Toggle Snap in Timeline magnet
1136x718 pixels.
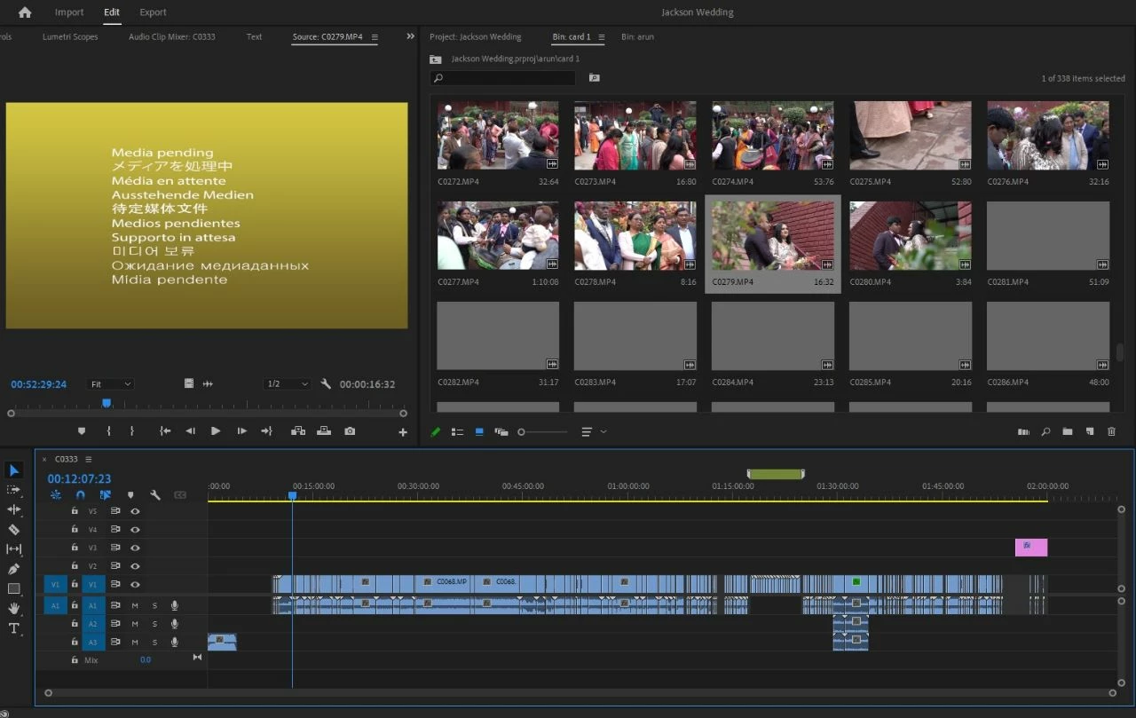(81, 495)
